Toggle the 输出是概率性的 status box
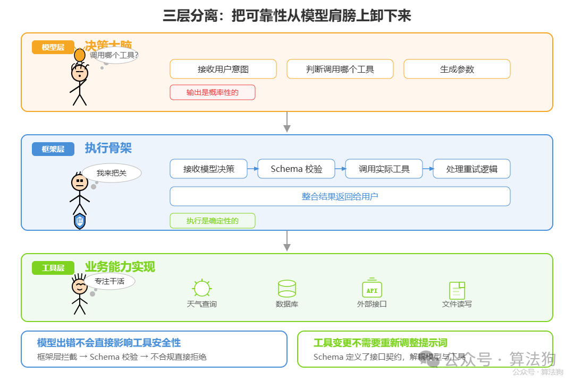The height and width of the screenshot is (382, 574). (x=212, y=92)
